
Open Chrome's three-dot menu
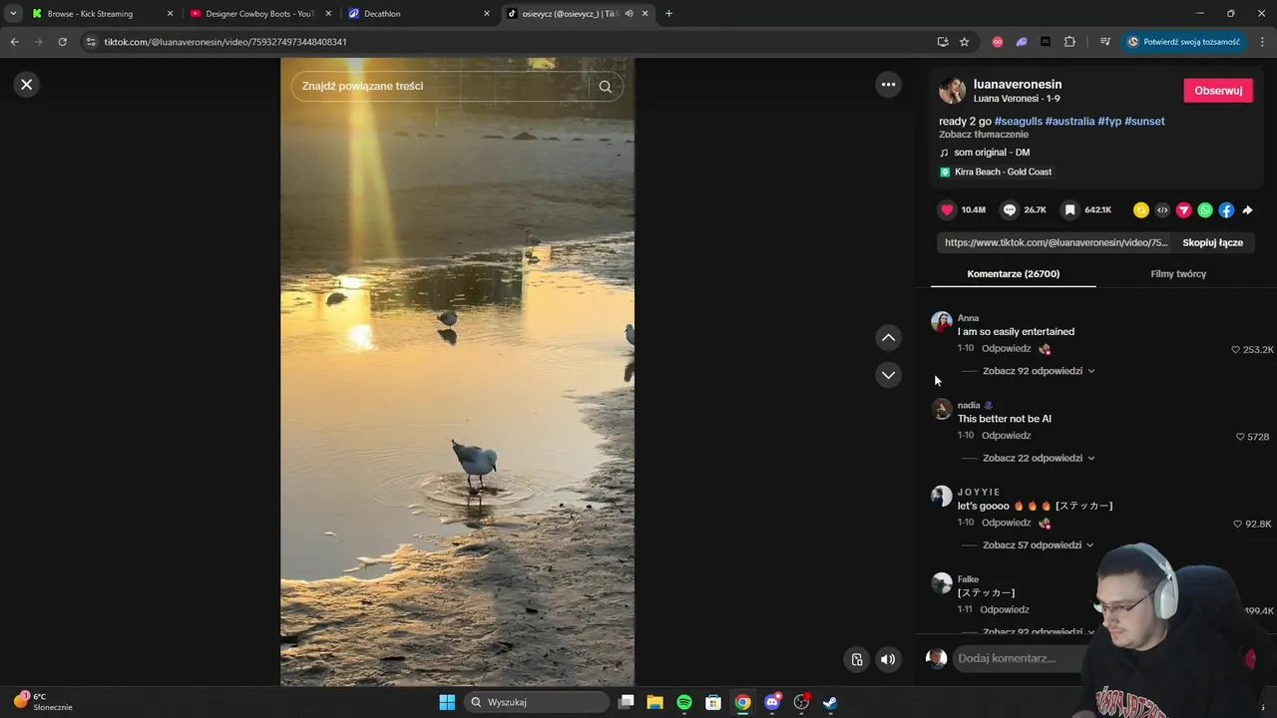point(1263,42)
